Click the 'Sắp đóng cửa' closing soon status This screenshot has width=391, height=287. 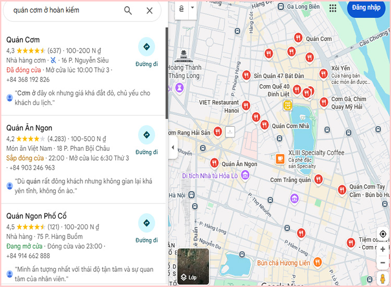tap(25, 158)
